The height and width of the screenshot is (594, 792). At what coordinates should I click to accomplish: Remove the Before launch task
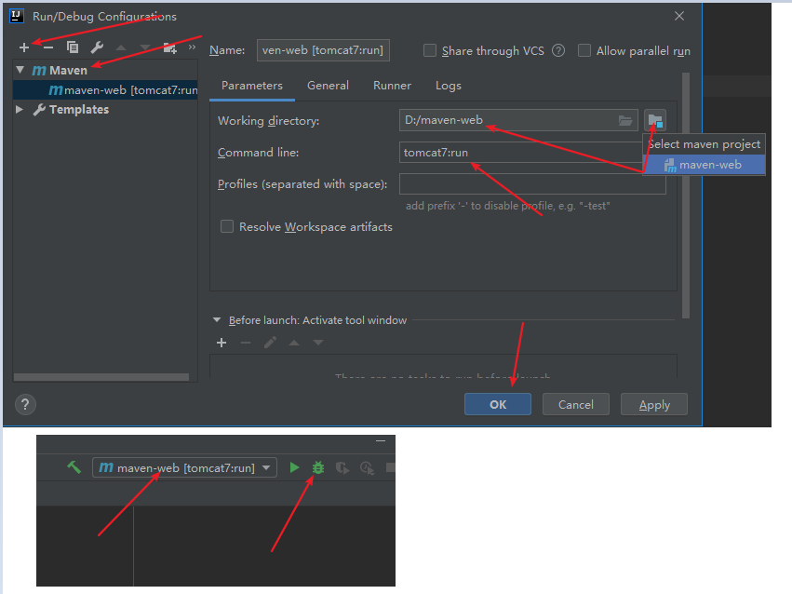(246, 343)
